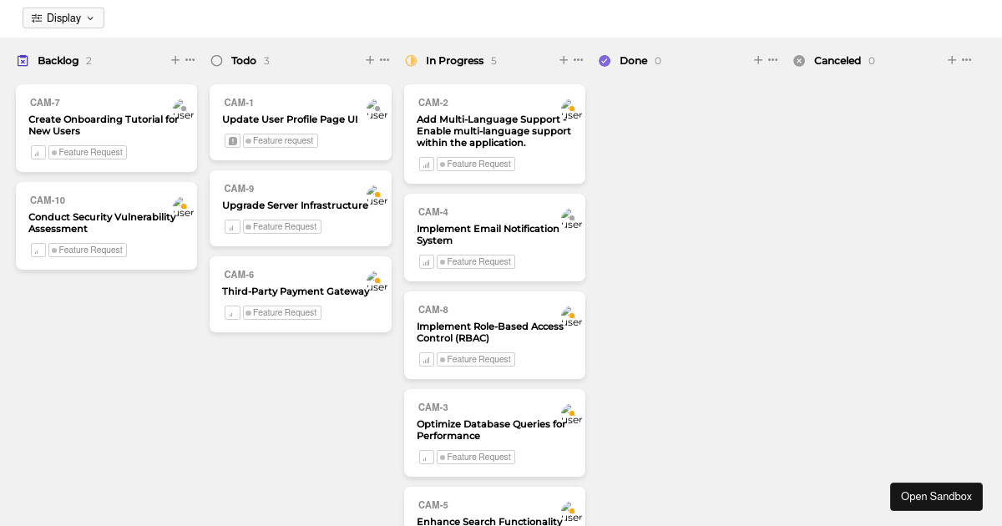Open the Backlog column options menu

click(x=190, y=60)
